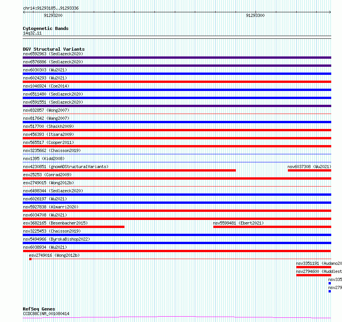Click the small blue square under nsv335
342x322 pixels.
(x=330, y=283)
